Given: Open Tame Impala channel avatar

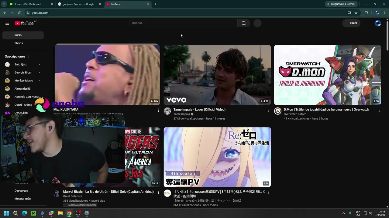Looking at the screenshot, I should tap(167, 111).
